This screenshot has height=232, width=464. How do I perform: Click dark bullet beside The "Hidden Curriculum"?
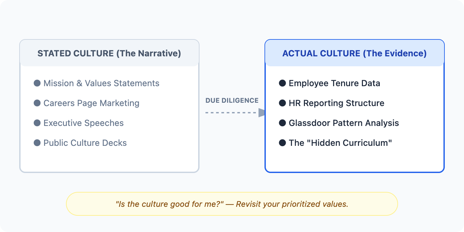tap(282, 143)
